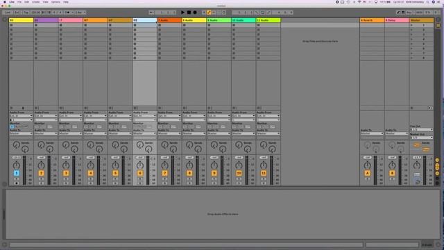The width and height of the screenshot is (444, 250).
Task: Open the Create menu
Action: pos(35,2)
